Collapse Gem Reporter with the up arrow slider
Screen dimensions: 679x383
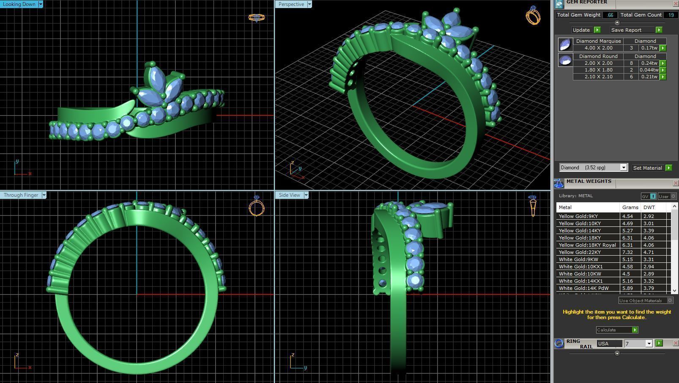617,22
